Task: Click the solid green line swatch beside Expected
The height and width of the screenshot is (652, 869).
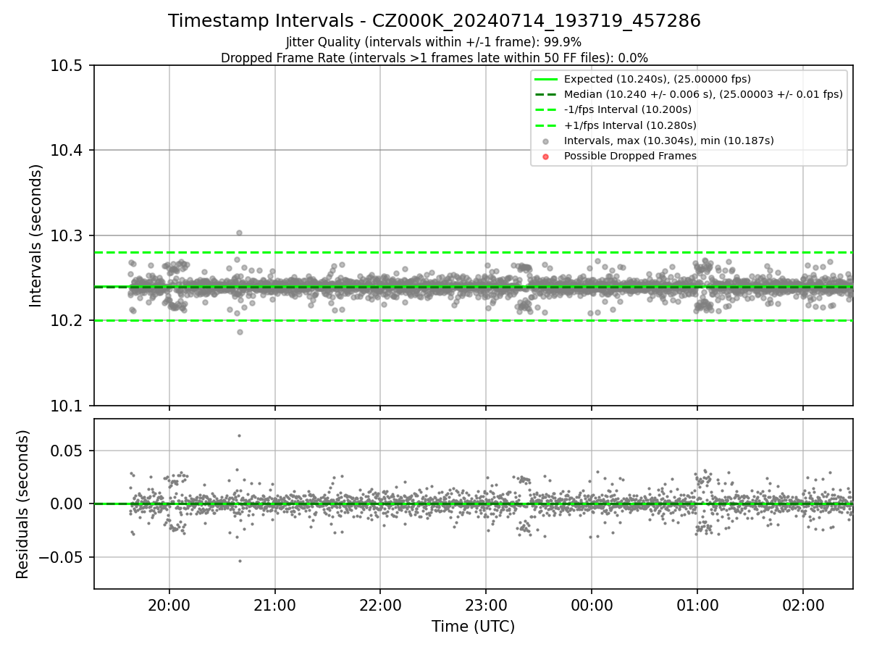Action: coord(546,80)
